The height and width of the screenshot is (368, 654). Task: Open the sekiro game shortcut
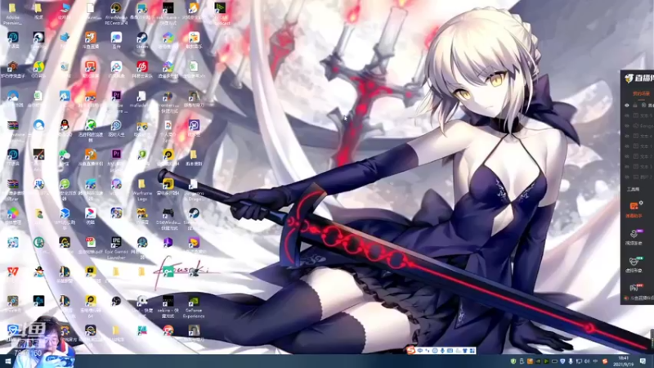pyautogui.click(x=168, y=301)
